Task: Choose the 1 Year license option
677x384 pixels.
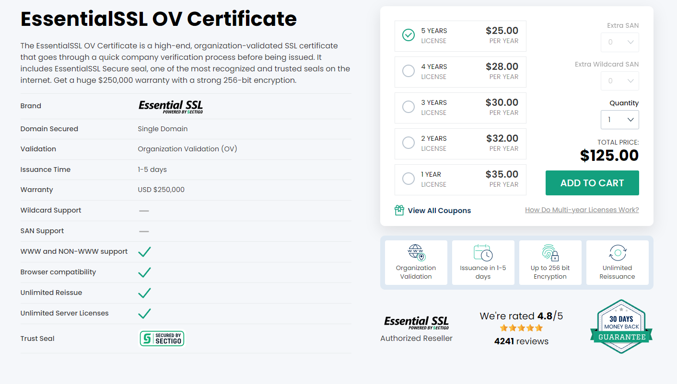Action: click(409, 179)
